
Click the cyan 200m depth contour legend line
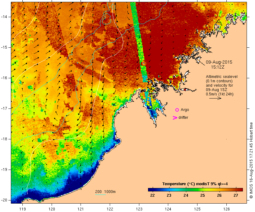tap(100, 195)
